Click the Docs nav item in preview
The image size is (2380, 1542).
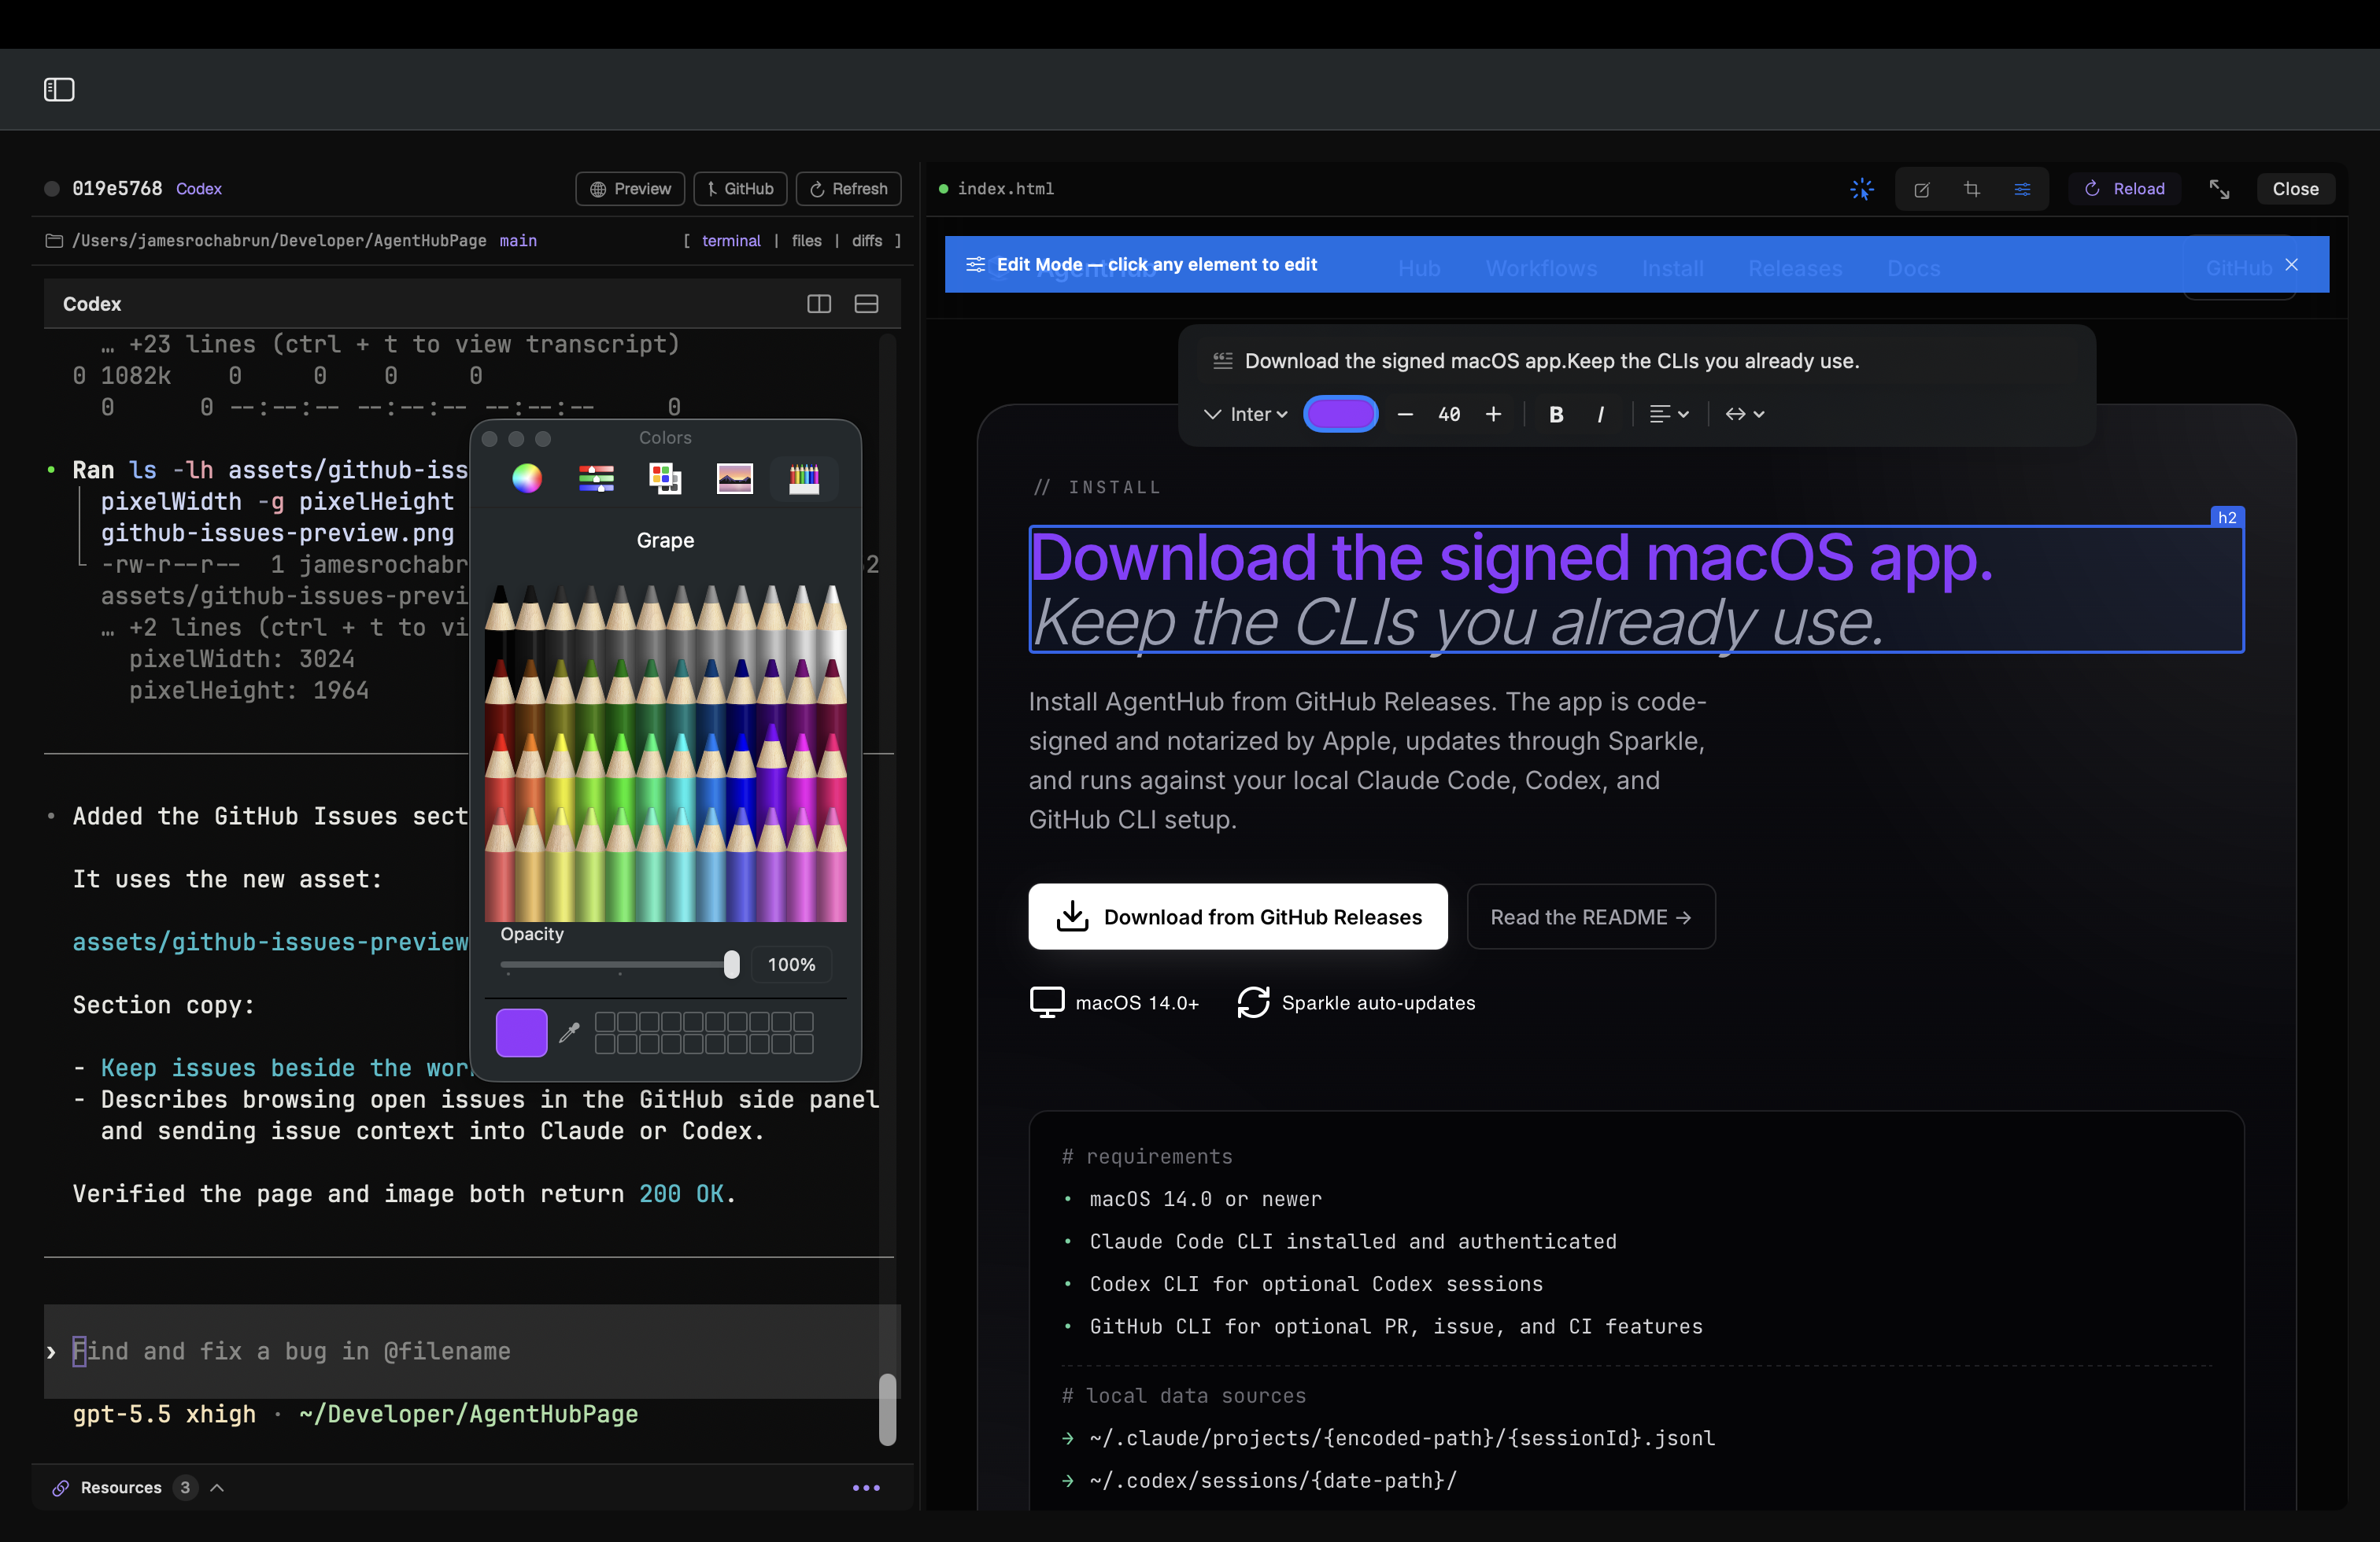click(1913, 267)
